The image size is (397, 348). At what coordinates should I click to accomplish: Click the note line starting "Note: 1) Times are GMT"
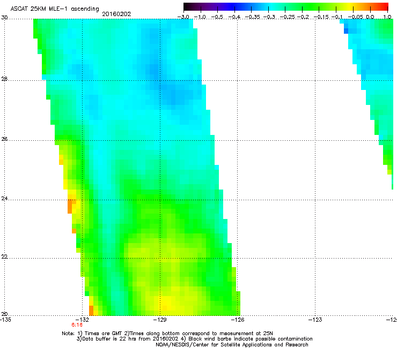pos(167,334)
